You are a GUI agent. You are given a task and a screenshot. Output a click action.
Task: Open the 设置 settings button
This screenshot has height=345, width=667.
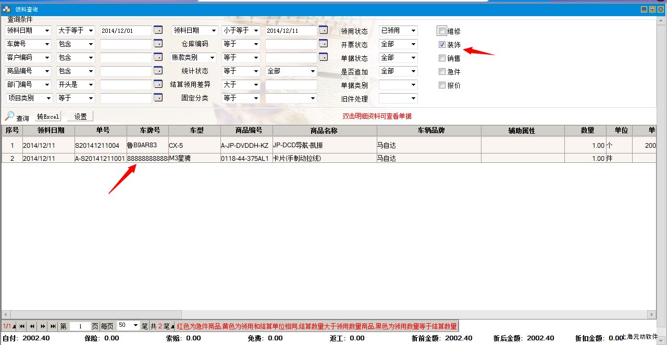click(x=80, y=117)
